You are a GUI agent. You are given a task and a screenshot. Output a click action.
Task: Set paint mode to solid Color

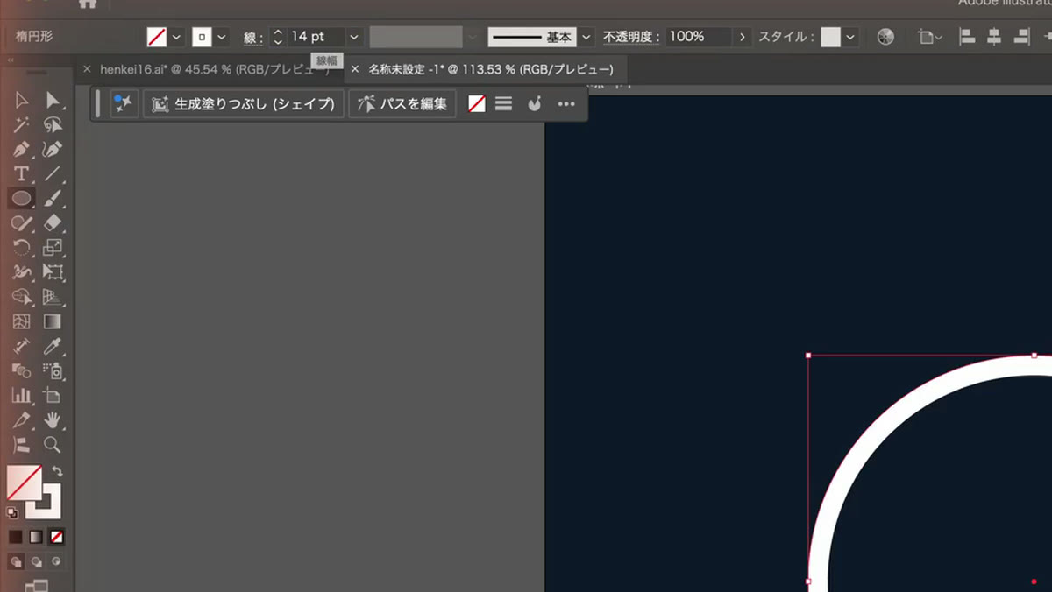tap(16, 537)
